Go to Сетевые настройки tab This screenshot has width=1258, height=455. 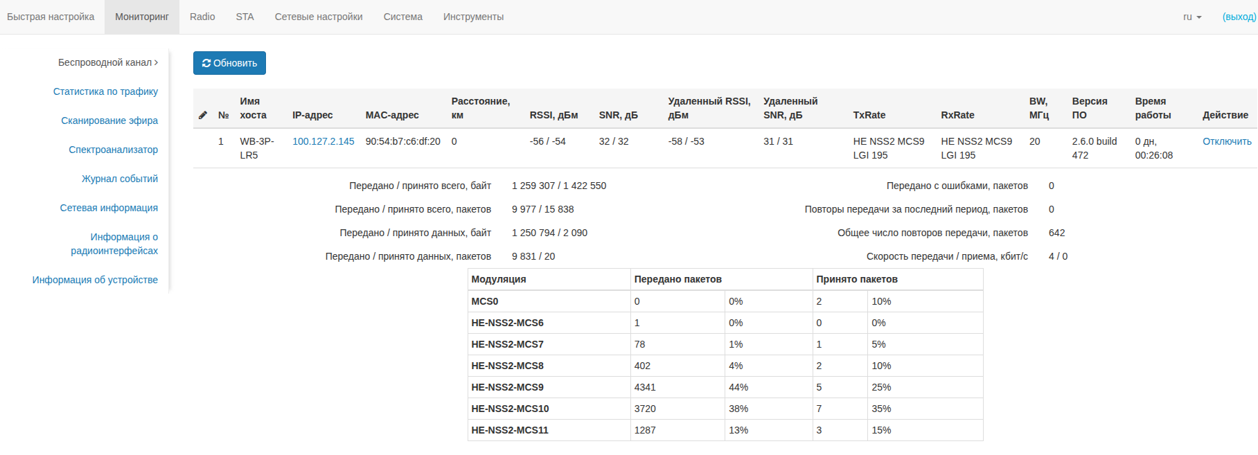tap(319, 17)
